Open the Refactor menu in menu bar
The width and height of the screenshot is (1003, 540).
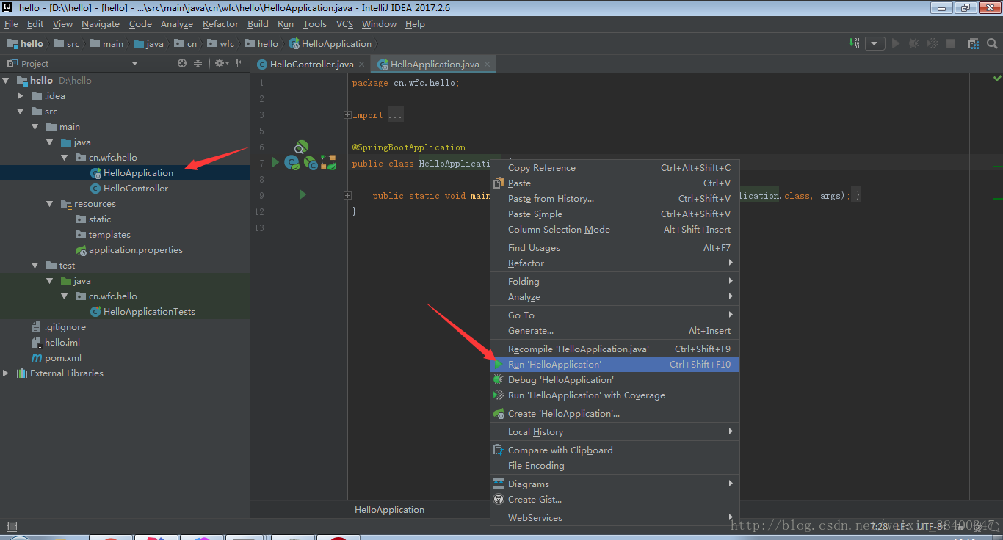click(x=220, y=24)
